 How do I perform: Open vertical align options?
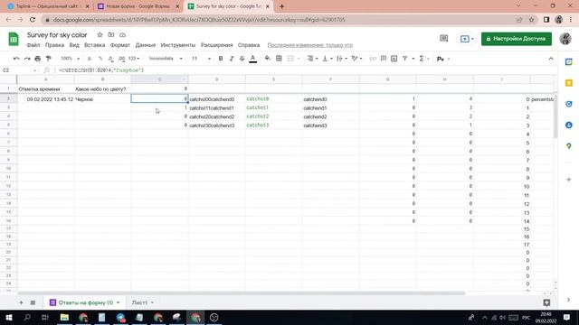327,59
